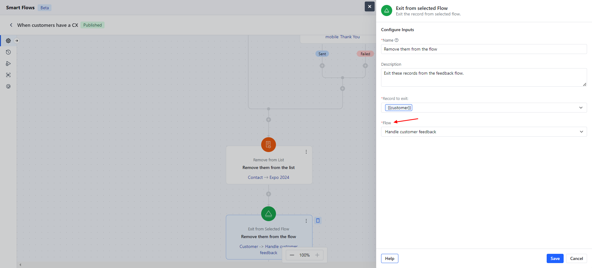The height and width of the screenshot is (268, 592).
Task: Save the Exit from Flow configuration
Action: [x=555, y=258]
